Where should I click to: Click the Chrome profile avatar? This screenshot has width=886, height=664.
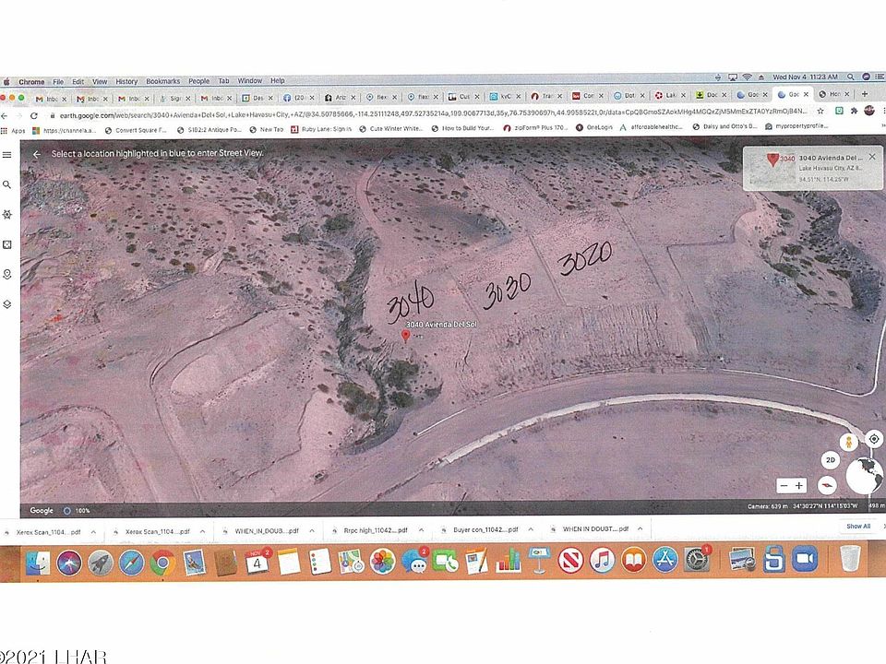click(x=869, y=111)
